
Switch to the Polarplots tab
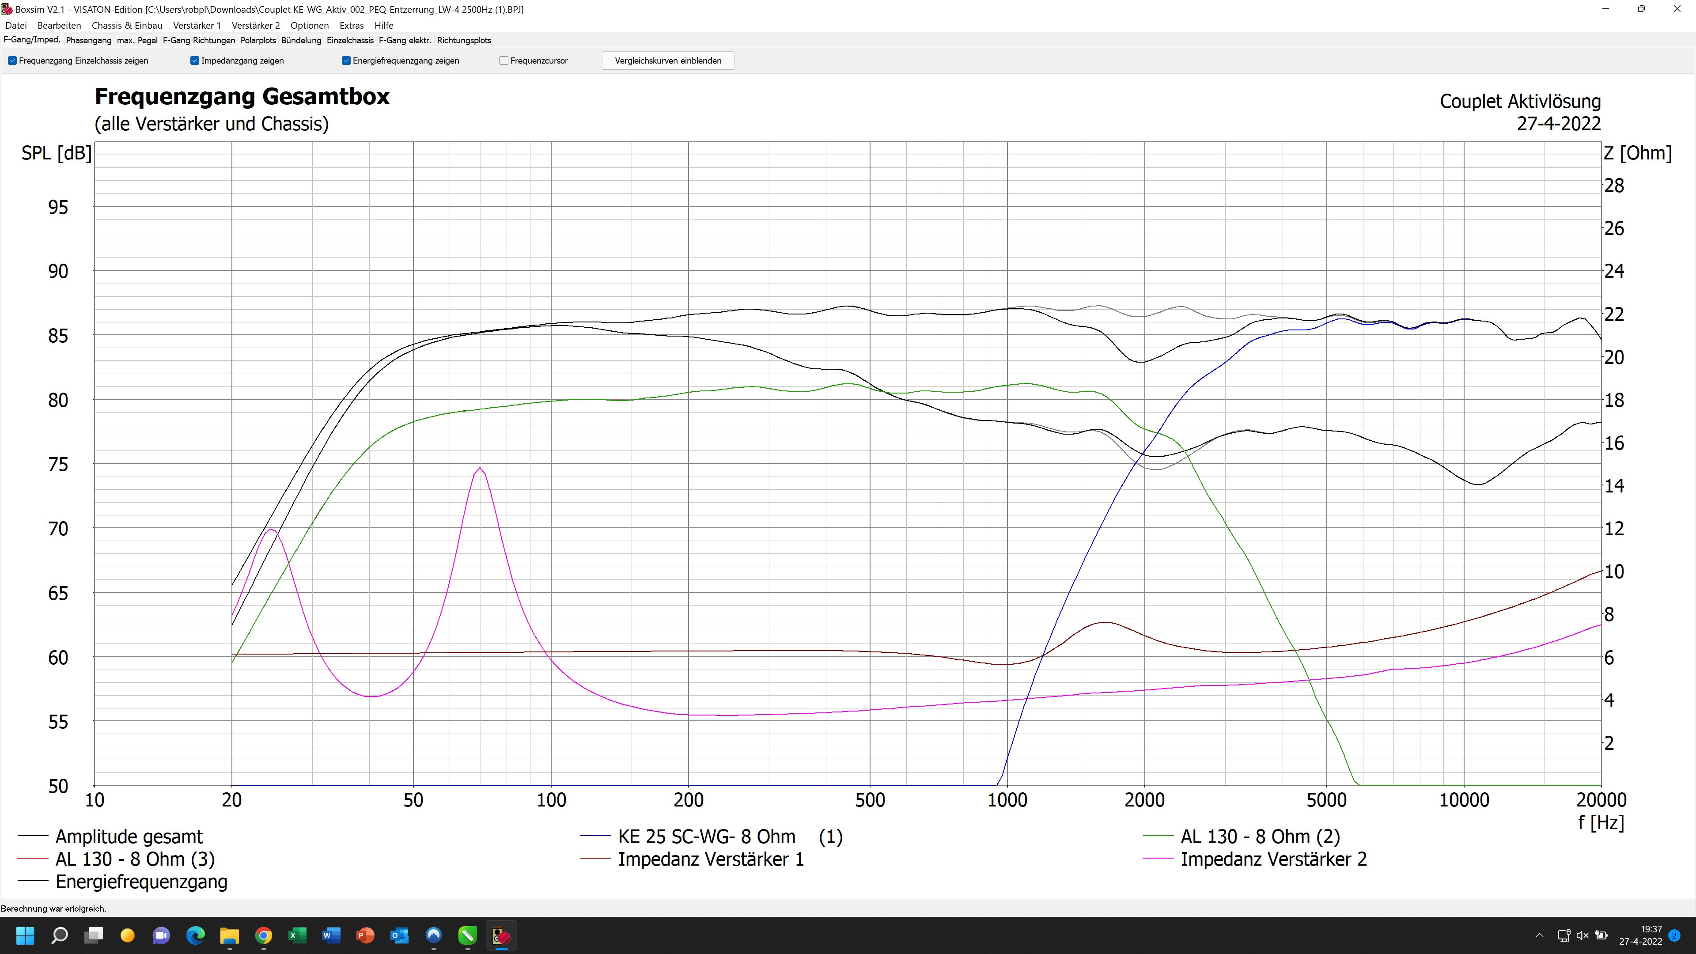click(257, 40)
